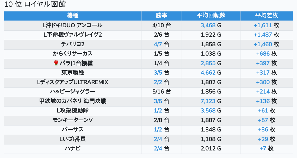Sort by the 機種 column header
This screenshot has width=297, height=158.
pos(73,16)
